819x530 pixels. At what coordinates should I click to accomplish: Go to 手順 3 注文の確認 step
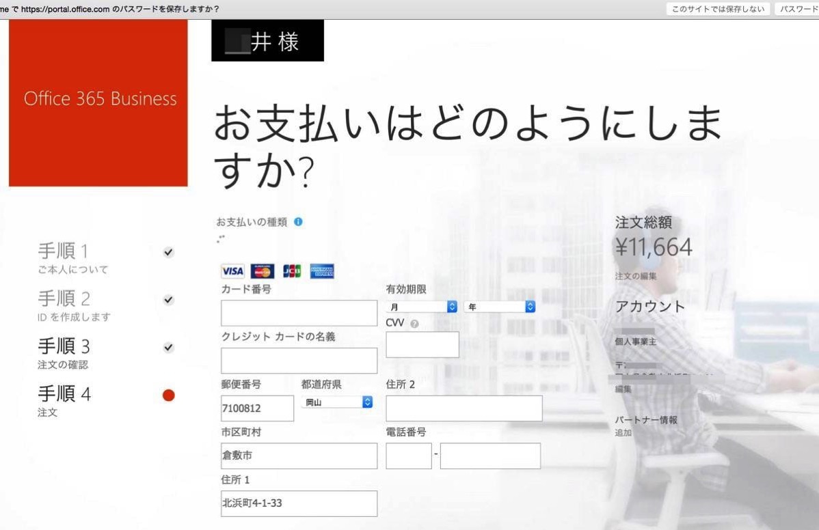tap(64, 353)
